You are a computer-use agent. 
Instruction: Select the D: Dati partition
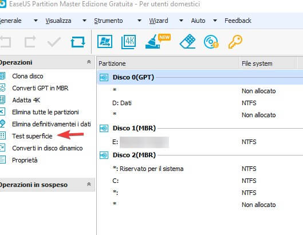tap(122, 103)
